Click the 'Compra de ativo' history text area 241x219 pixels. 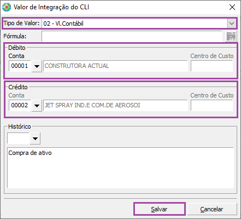pyautogui.click(x=120, y=168)
